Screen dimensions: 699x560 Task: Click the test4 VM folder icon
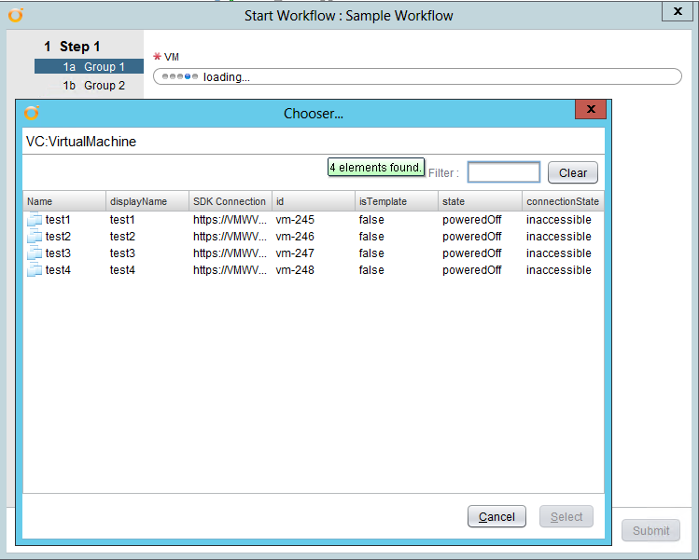tap(35, 270)
